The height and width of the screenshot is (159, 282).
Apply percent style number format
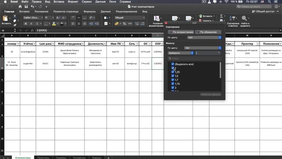(x=124, y=23)
